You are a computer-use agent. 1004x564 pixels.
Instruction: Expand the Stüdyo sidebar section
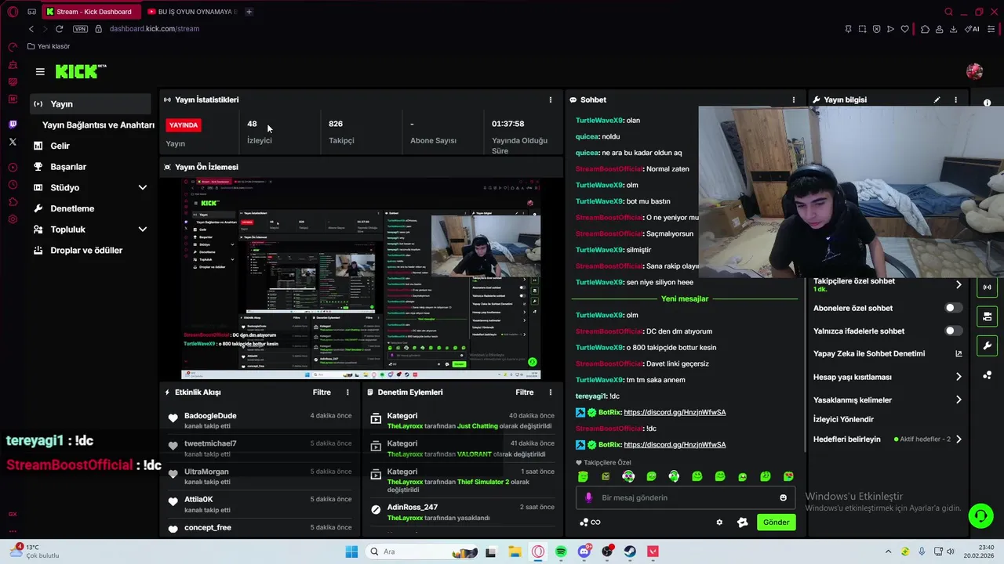[x=143, y=187]
